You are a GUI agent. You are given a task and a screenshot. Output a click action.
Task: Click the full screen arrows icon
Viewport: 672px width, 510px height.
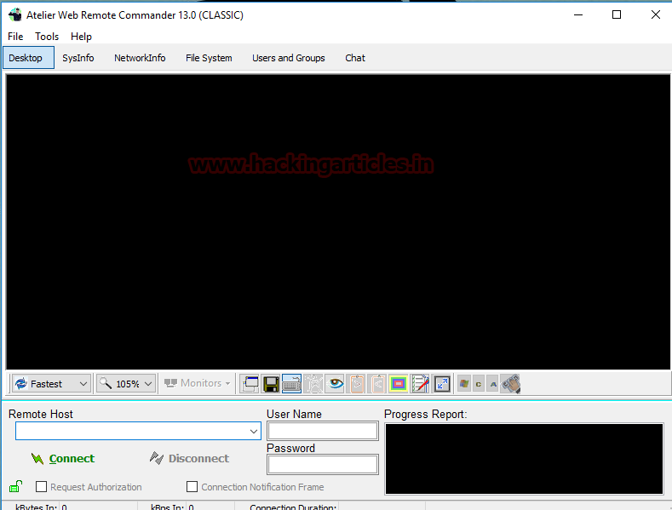coord(441,384)
